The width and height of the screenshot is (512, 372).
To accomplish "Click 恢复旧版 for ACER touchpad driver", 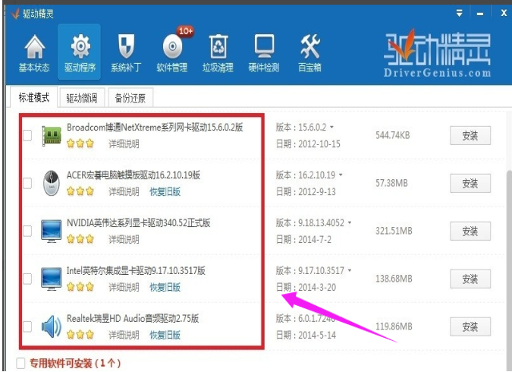I will (x=165, y=191).
